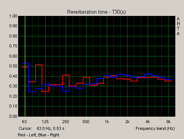
Task: Click the '4k' frequency axis label
Action: coord(148,122)
